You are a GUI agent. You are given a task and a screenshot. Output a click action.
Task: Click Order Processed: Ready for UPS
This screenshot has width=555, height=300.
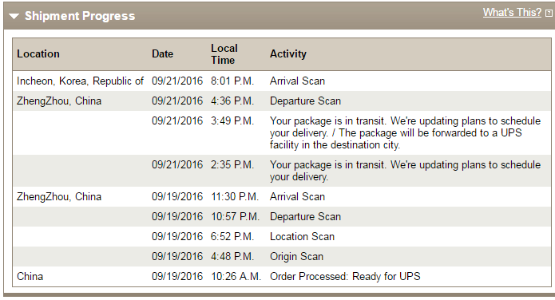[345, 276]
